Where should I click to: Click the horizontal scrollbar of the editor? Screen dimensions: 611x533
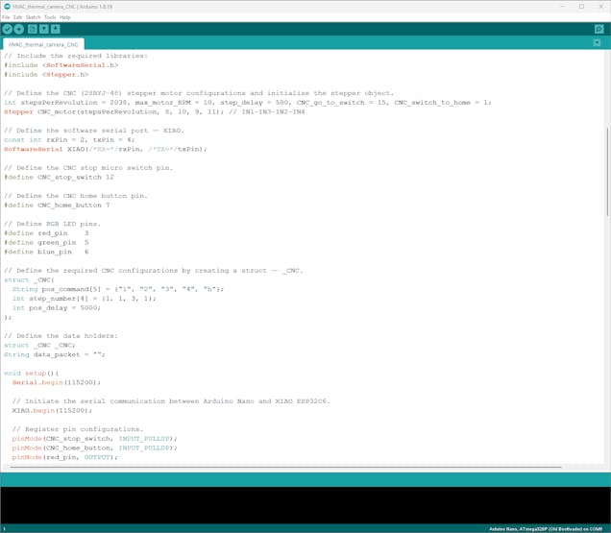pyautogui.click(x=285, y=467)
